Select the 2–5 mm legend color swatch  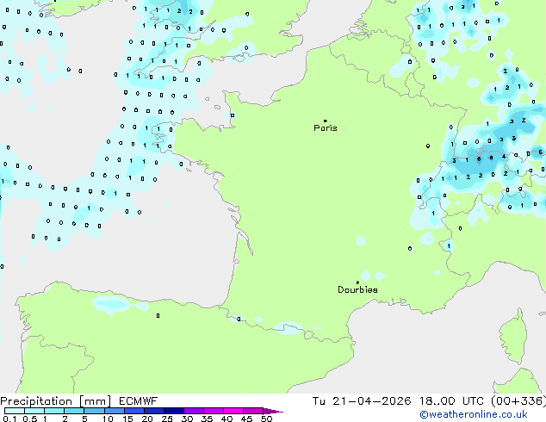(74, 411)
